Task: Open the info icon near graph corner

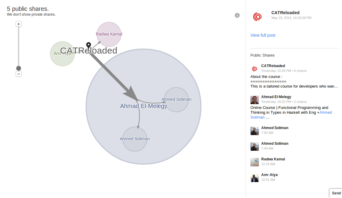Action: tap(237, 15)
